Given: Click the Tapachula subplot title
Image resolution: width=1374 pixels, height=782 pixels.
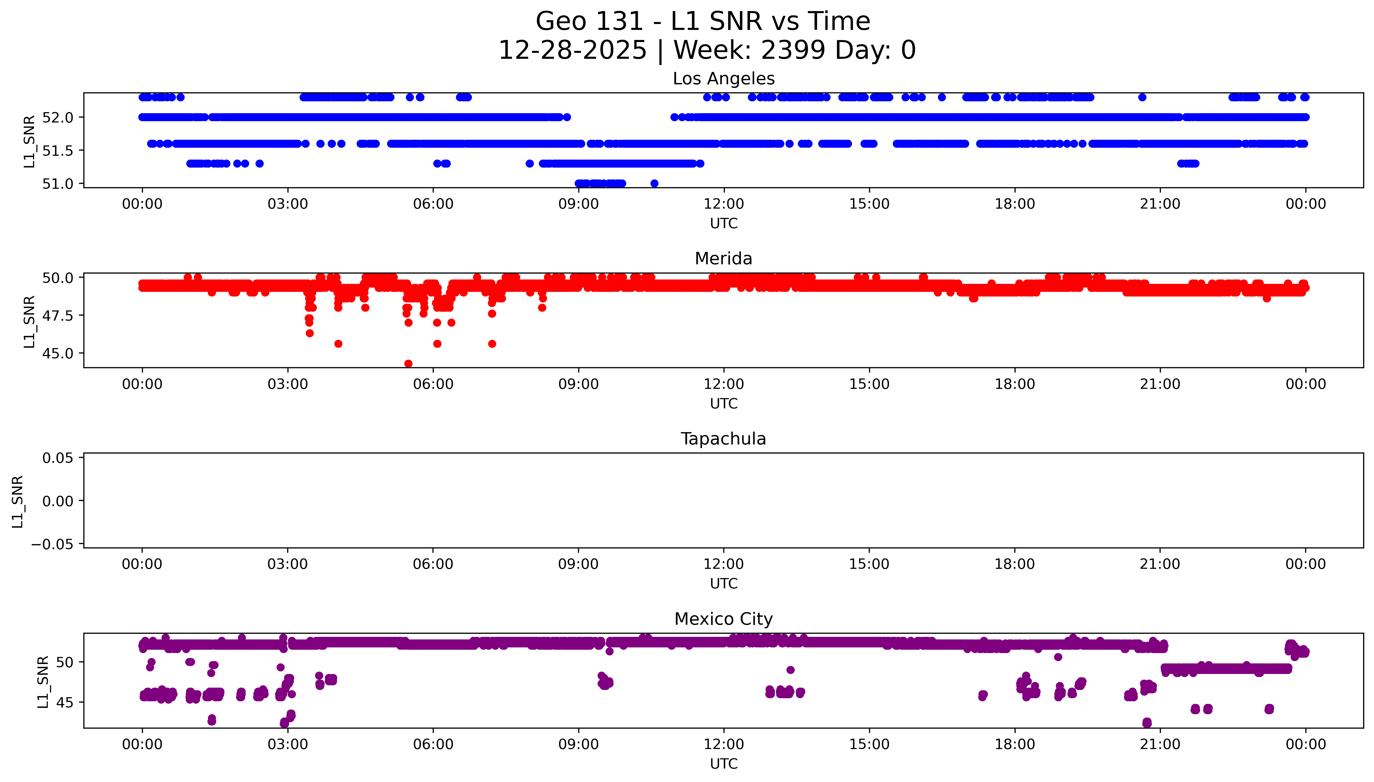Looking at the screenshot, I should (x=723, y=439).
